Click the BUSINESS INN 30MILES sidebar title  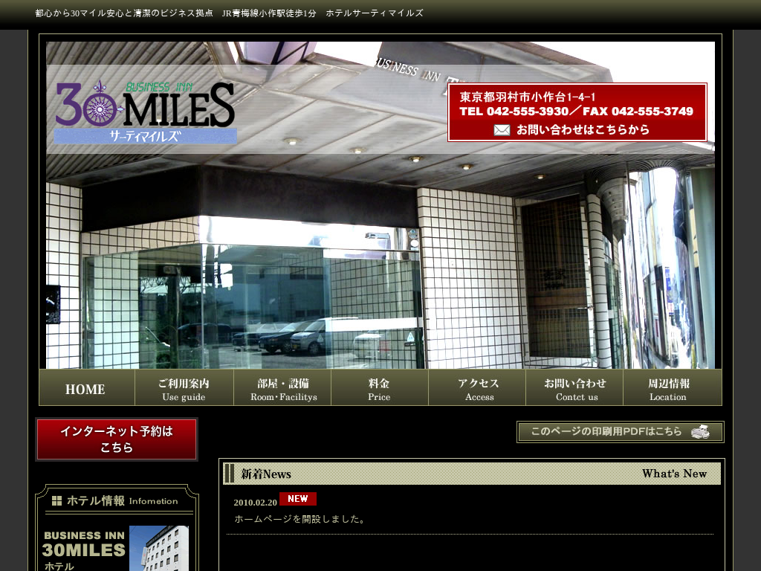tap(83, 543)
